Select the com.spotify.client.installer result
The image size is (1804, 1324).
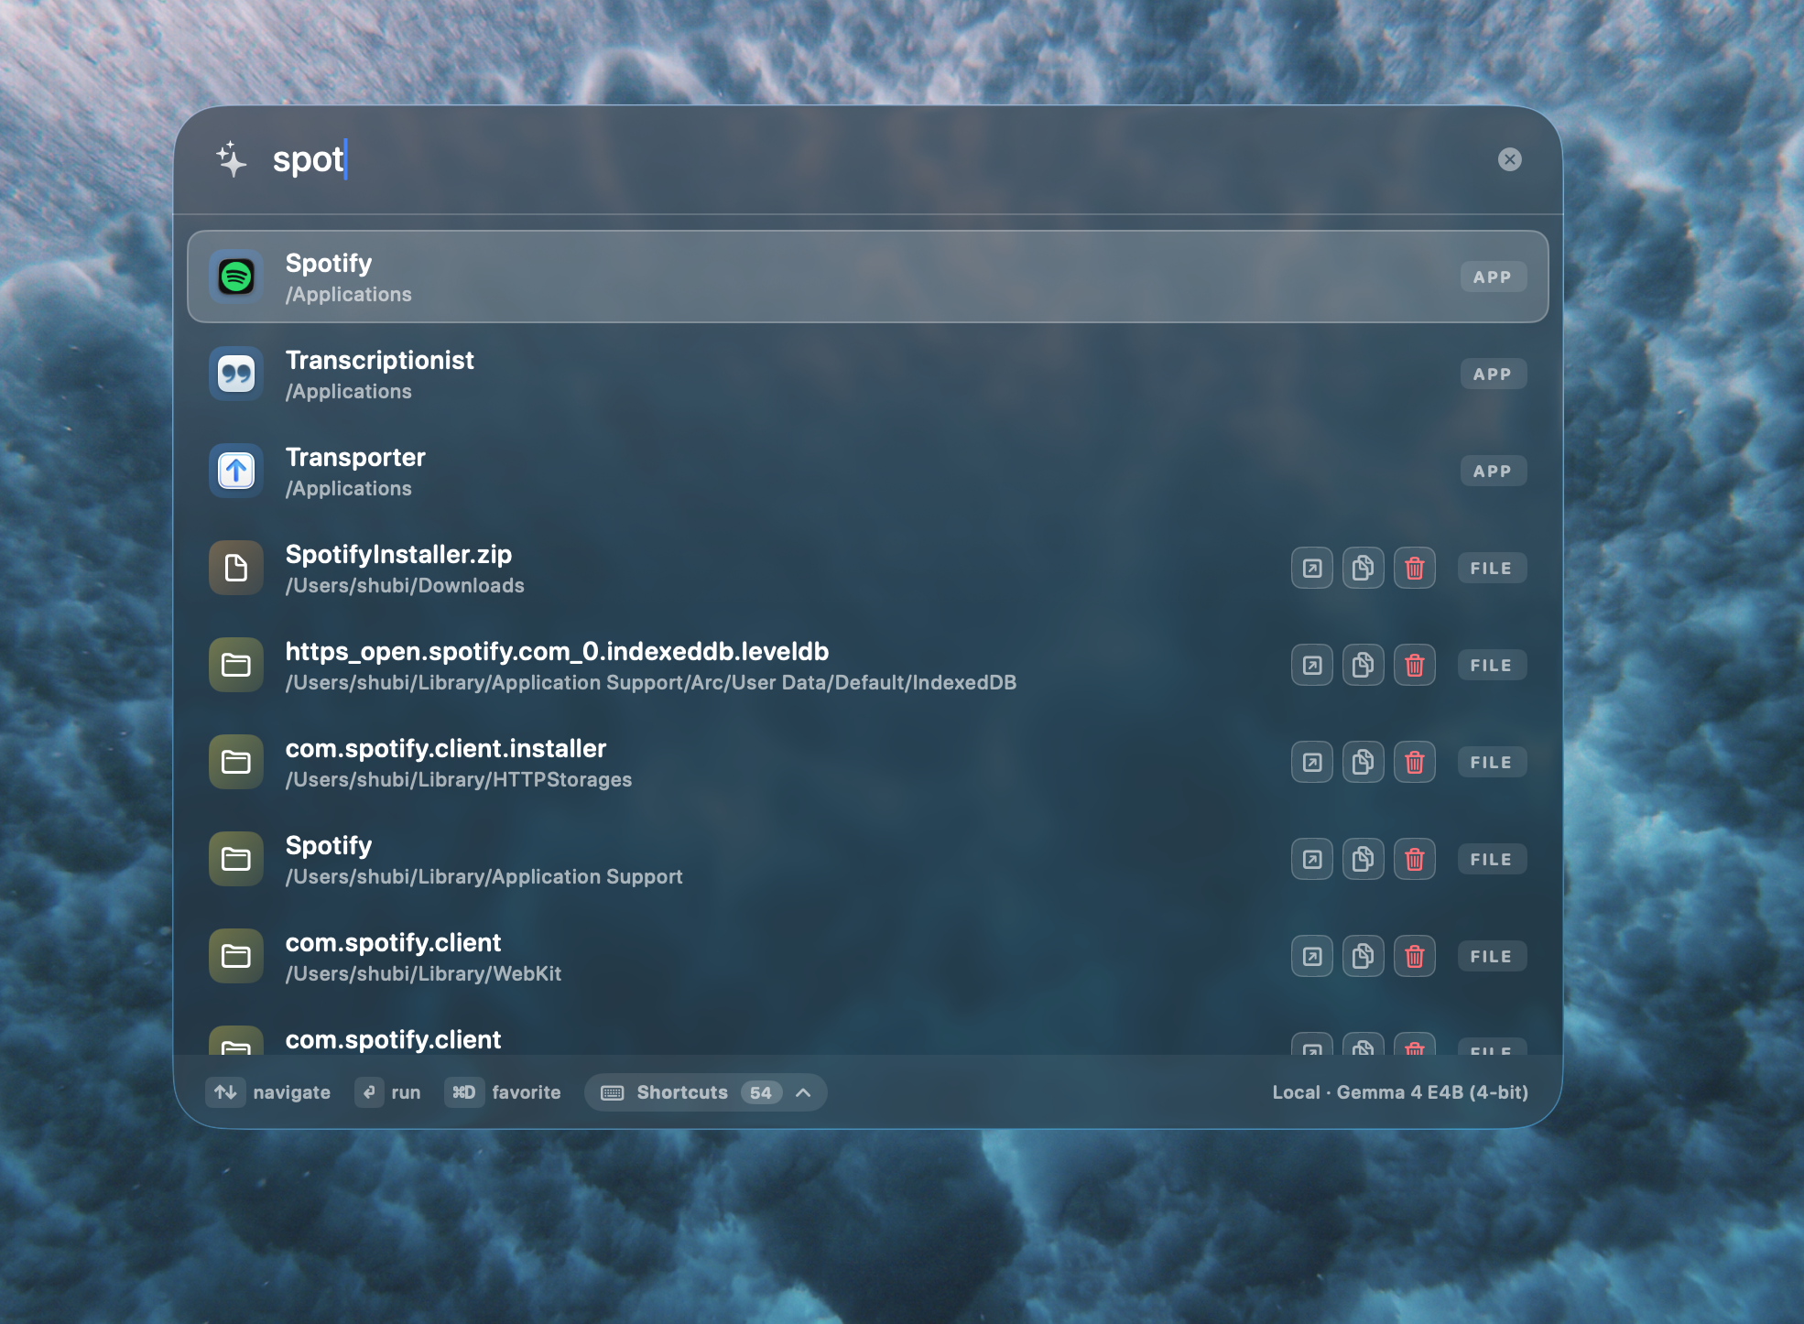coord(867,762)
